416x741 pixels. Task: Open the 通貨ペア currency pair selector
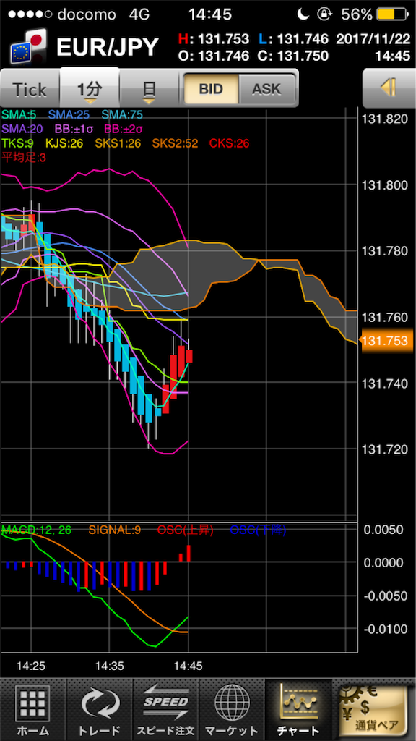pyautogui.click(x=374, y=711)
